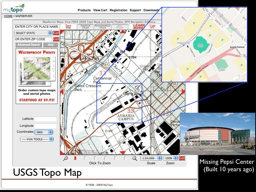Select the second zoom level marker
The height and width of the screenshot is (192, 256).
click(85, 158)
